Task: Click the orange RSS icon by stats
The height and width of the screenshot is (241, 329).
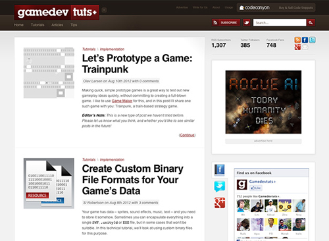Action: pos(297,40)
